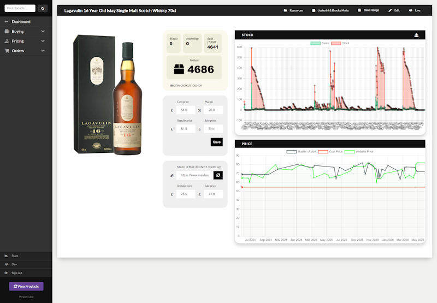Click the Woo Products button
This screenshot has width=437, height=303.
[x=26, y=286]
